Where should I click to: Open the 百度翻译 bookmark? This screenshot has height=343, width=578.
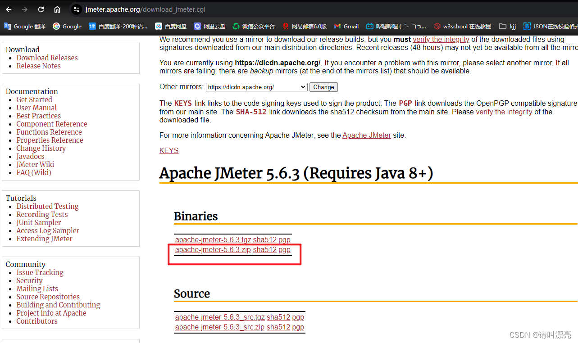coord(118,26)
